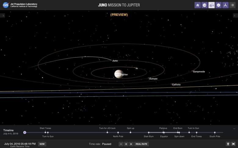Click the NOW button
Screen dimensions: 238x148
[x=42, y=144]
